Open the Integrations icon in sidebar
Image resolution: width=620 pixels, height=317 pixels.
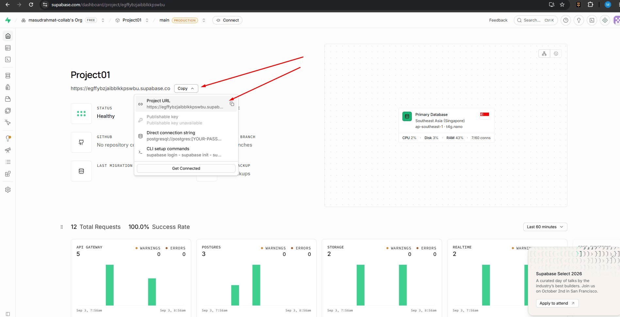8,174
